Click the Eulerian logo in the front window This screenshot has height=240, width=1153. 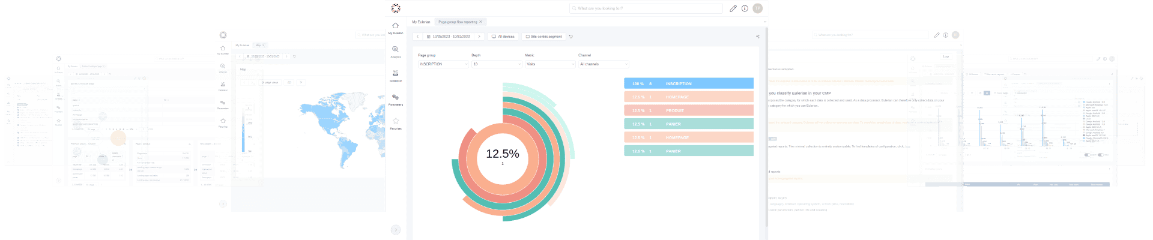point(396,8)
